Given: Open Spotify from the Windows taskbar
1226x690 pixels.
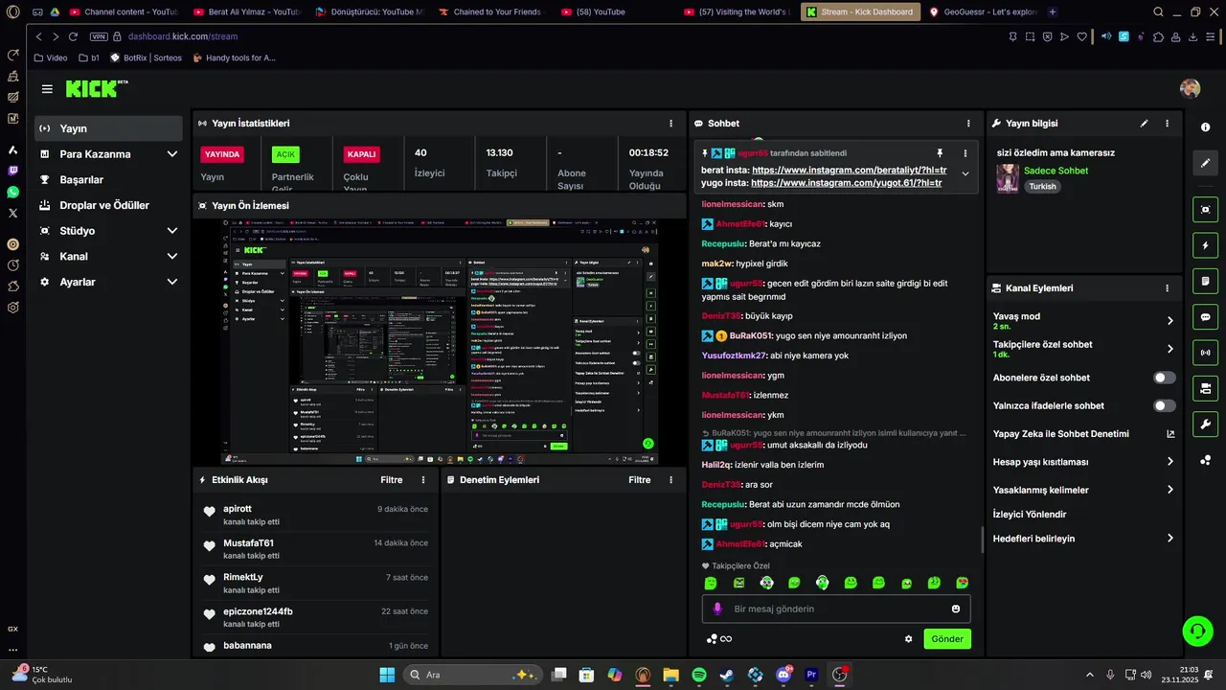Looking at the screenshot, I should pos(699,675).
